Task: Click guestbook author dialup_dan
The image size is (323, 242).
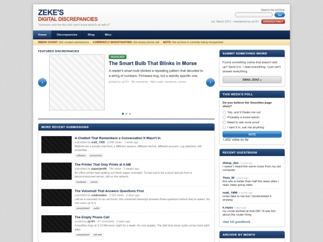Action: [x=230, y=163]
